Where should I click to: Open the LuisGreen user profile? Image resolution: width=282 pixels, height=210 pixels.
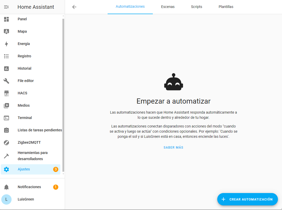coord(31,199)
